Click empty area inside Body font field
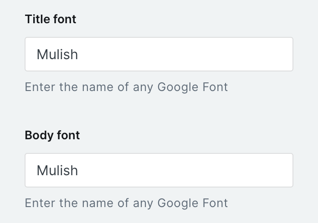Screen dimensions: 318x223 click(x=205, y=170)
